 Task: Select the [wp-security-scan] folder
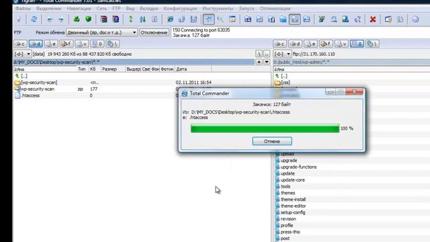pos(39,82)
